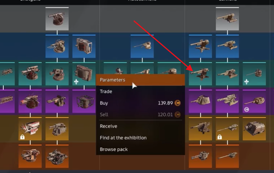Click the coin icon beside the buy price
Image resolution: width=274 pixels, height=173 pixels.
click(178, 103)
